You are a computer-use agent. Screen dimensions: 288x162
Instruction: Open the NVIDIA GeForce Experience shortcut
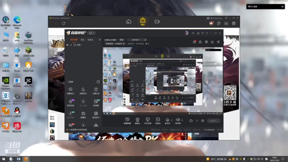click(6, 83)
